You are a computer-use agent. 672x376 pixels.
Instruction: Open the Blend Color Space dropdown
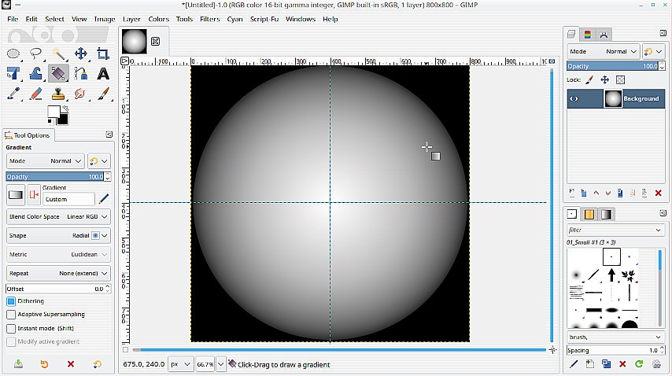[58, 216]
